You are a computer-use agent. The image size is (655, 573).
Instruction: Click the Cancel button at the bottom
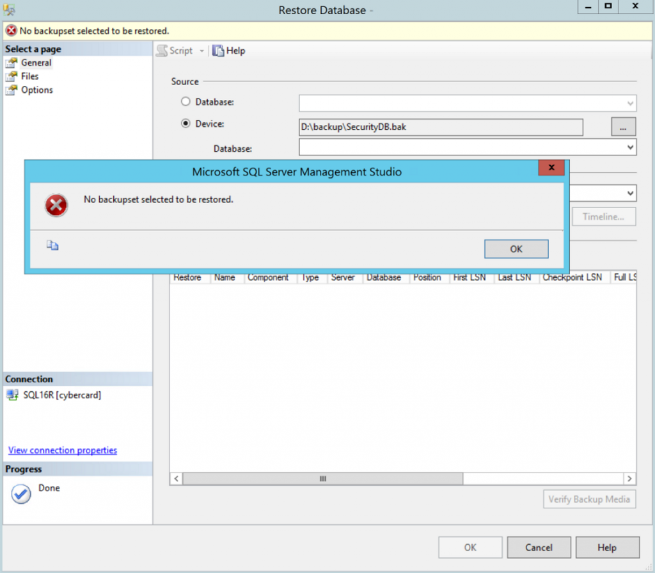coord(539,547)
